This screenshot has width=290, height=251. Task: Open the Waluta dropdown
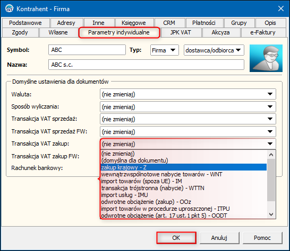188,94
